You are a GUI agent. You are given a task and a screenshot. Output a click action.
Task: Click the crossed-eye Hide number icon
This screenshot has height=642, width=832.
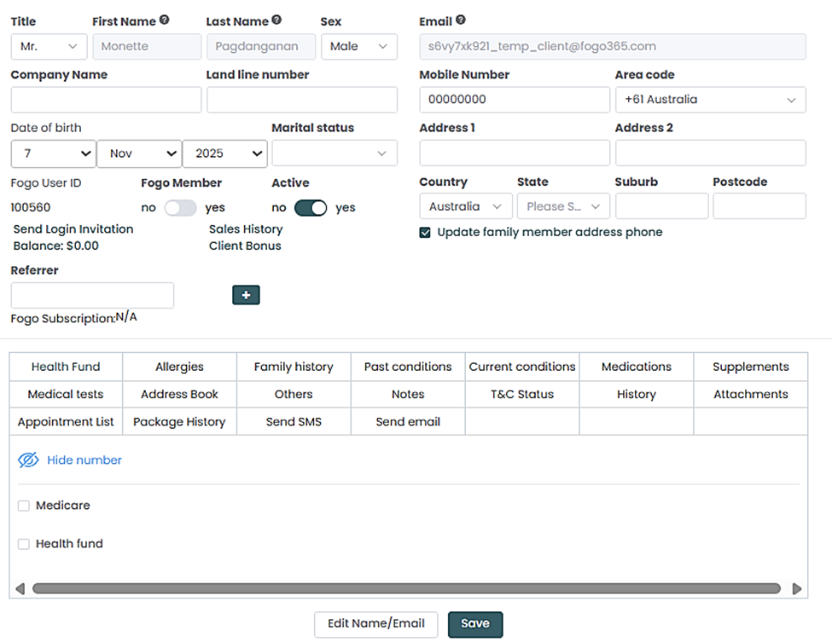[28, 460]
